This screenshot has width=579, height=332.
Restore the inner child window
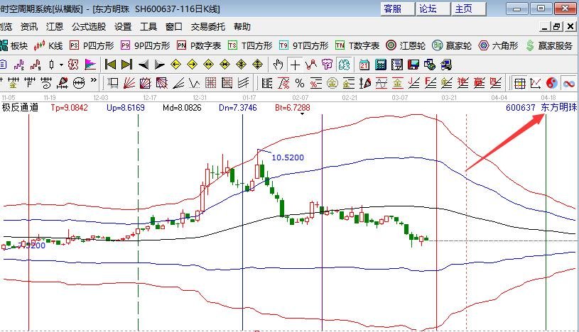coord(557,27)
